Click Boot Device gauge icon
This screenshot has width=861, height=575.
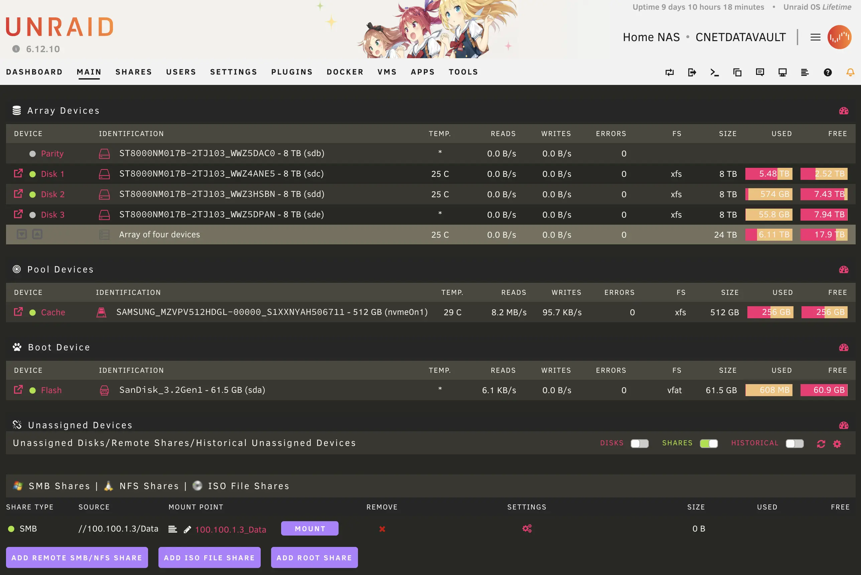point(844,347)
